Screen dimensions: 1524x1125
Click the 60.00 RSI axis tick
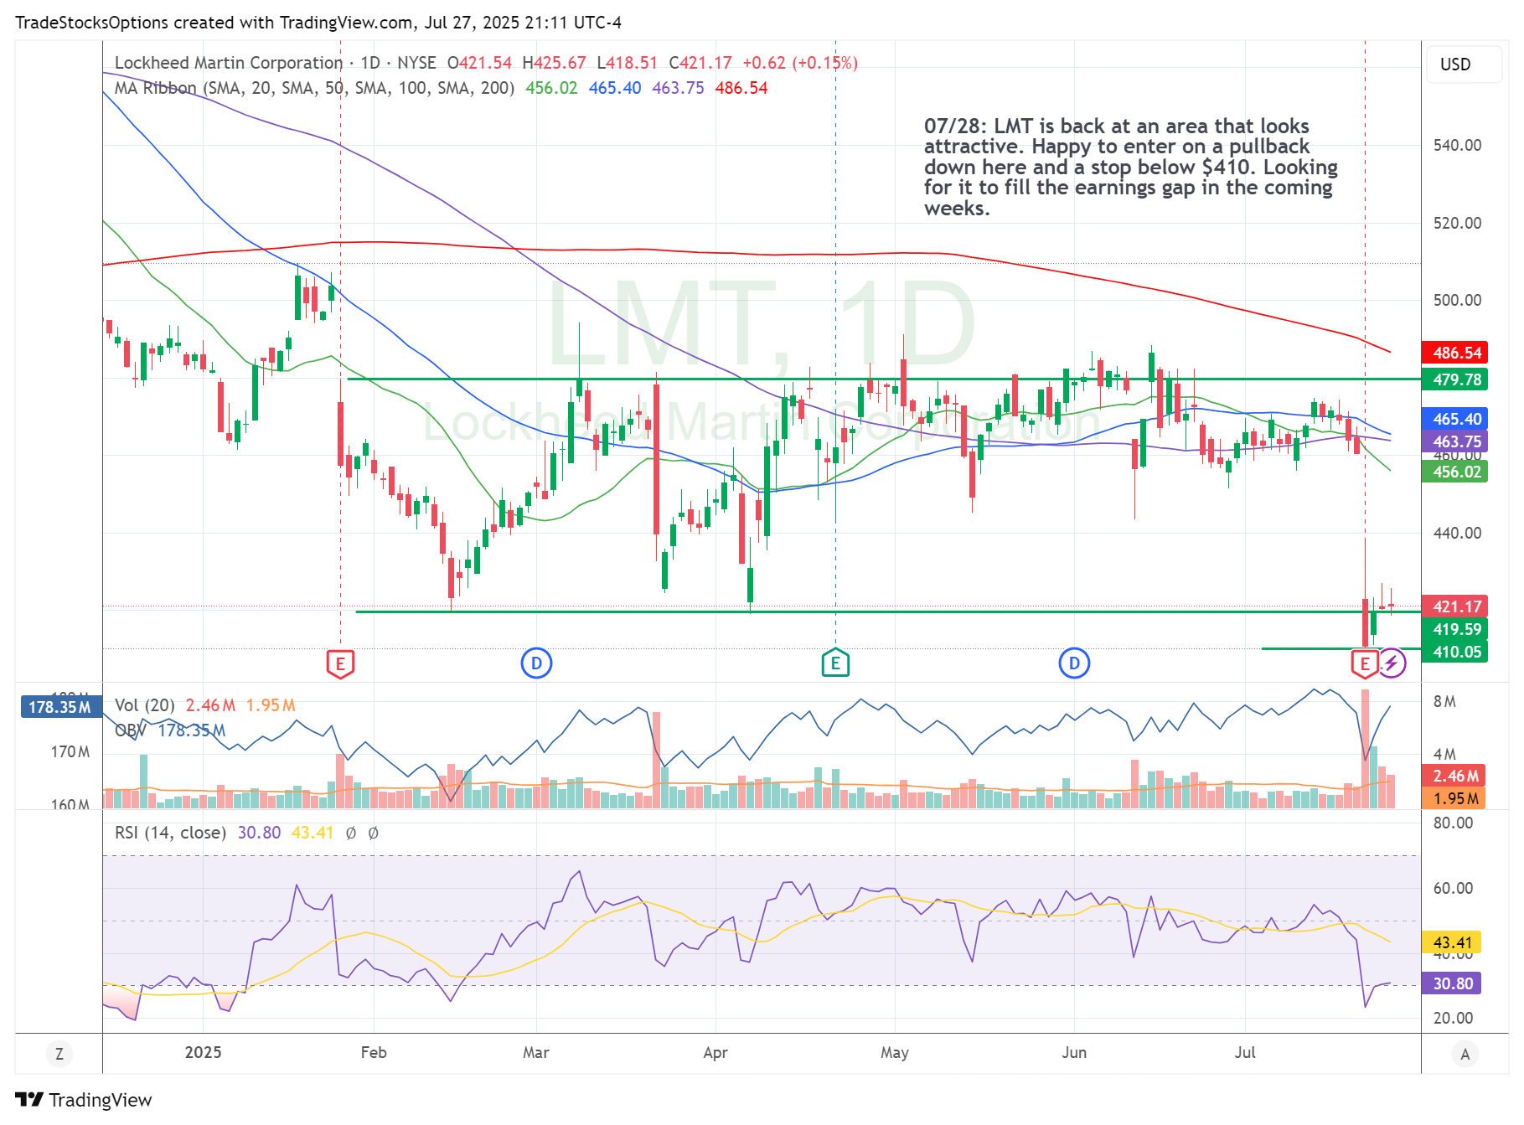point(1453,889)
